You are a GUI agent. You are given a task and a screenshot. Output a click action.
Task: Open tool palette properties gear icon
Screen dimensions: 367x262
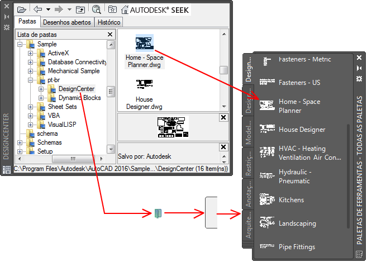[x=359, y=79]
